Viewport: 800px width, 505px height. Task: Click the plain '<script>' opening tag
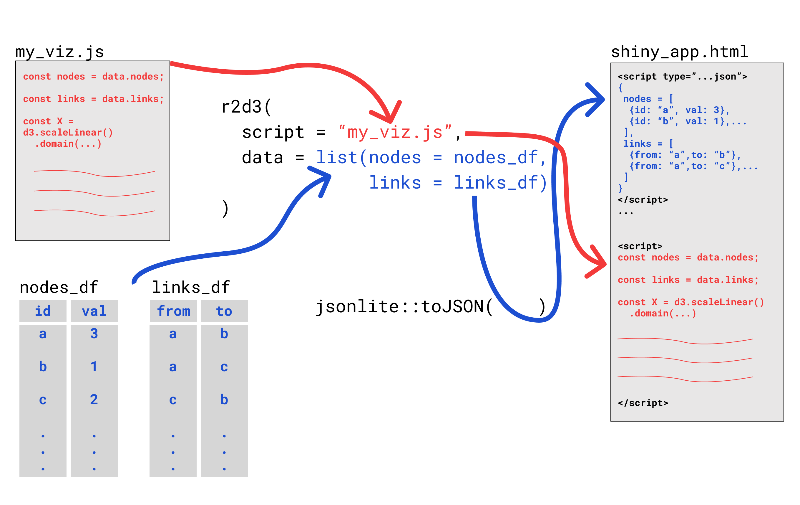coord(640,246)
